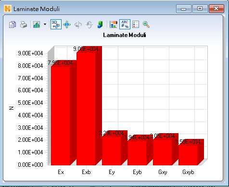
Task: Click the Copy chart icon
Action: pyautogui.click(x=13, y=25)
